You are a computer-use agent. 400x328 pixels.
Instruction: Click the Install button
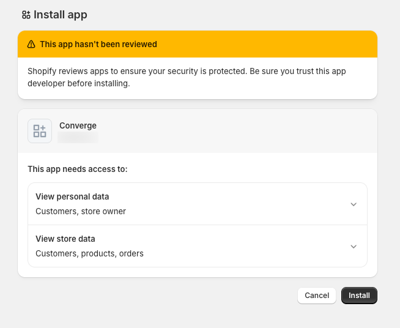(x=359, y=296)
